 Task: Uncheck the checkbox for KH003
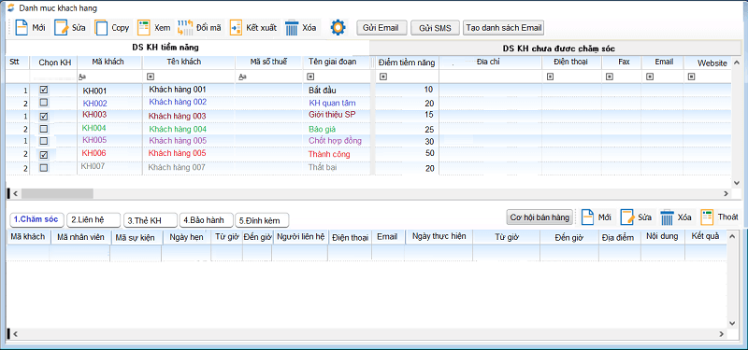tap(44, 116)
